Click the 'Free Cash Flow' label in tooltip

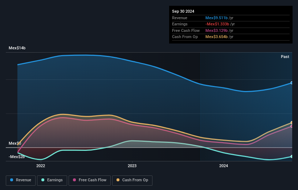click(186, 30)
